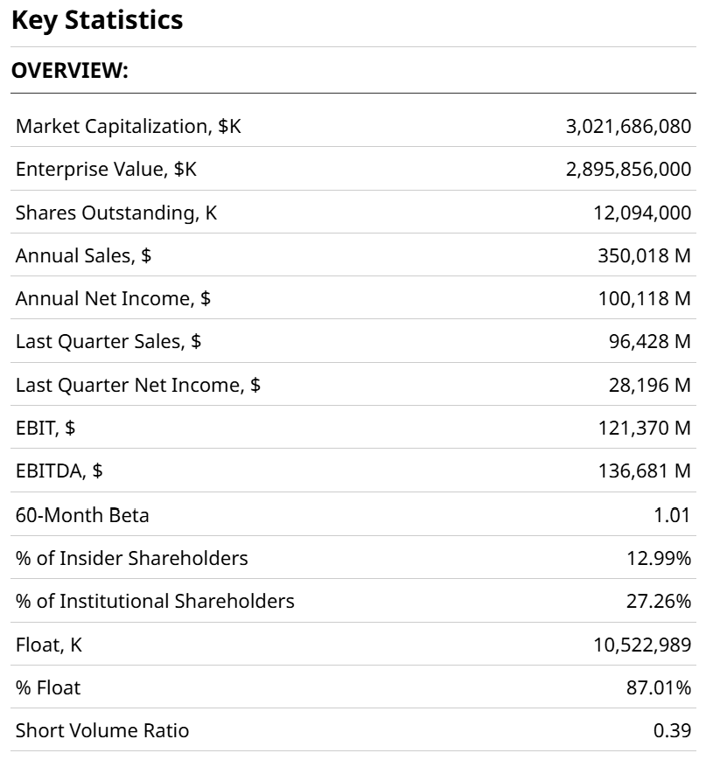Select the Enterprise Value, $K label
The height and width of the screenshot is (760, 713).
[x=106, y=169]
